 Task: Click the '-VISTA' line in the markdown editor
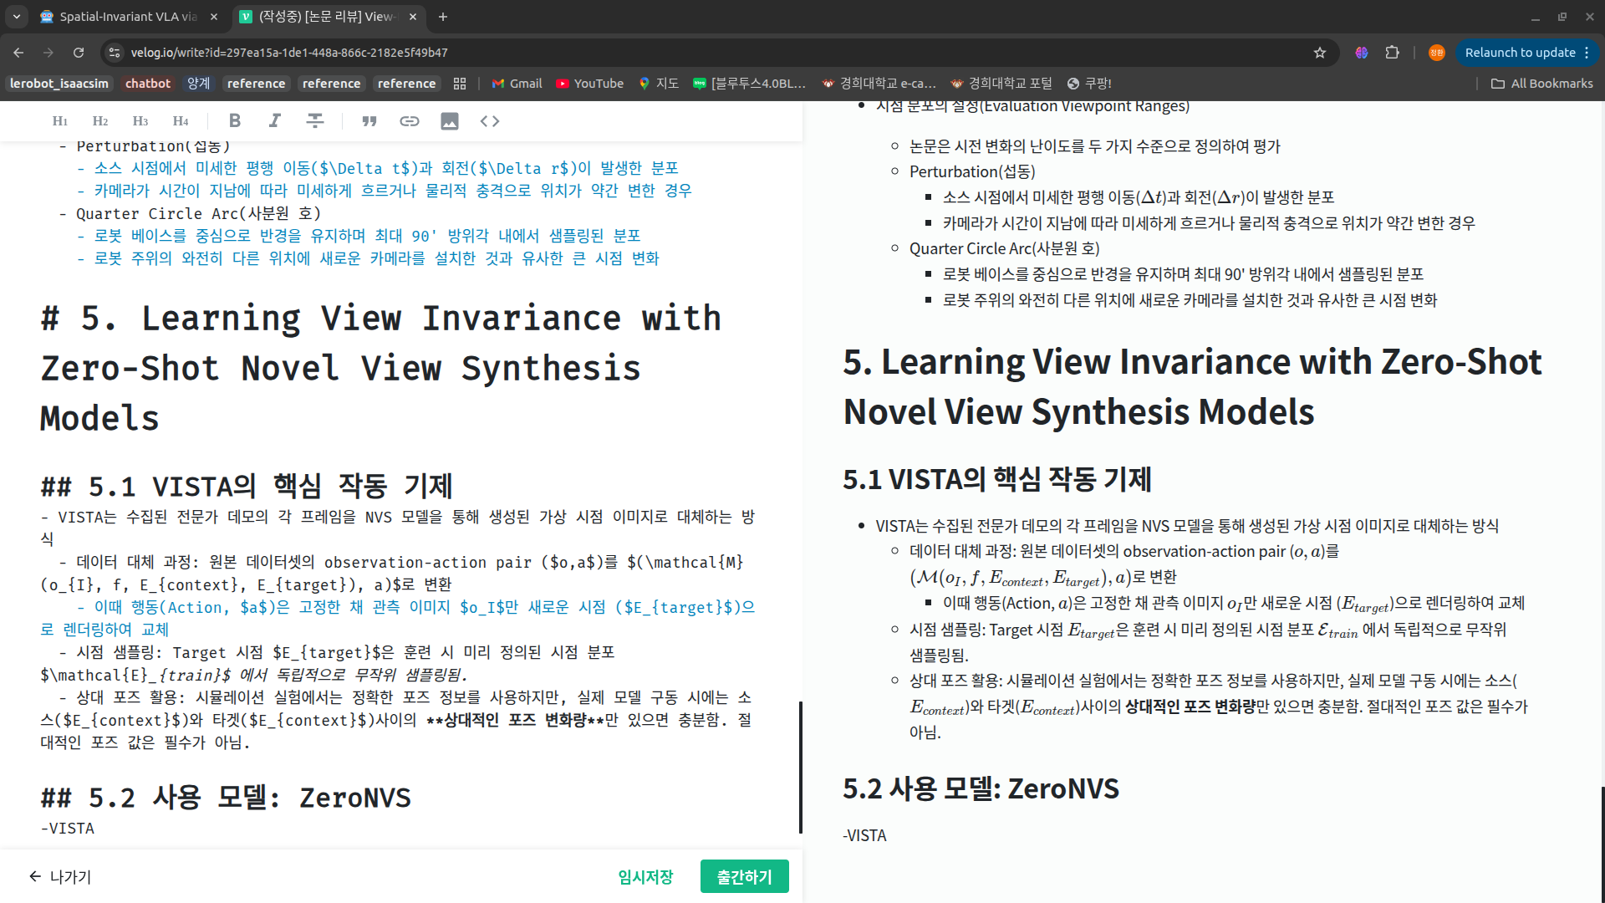click(68, 829)
